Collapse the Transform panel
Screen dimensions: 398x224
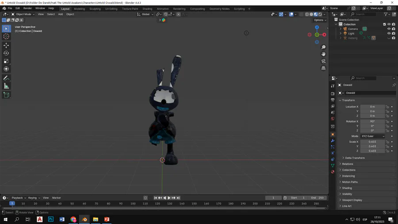[348, 100]
